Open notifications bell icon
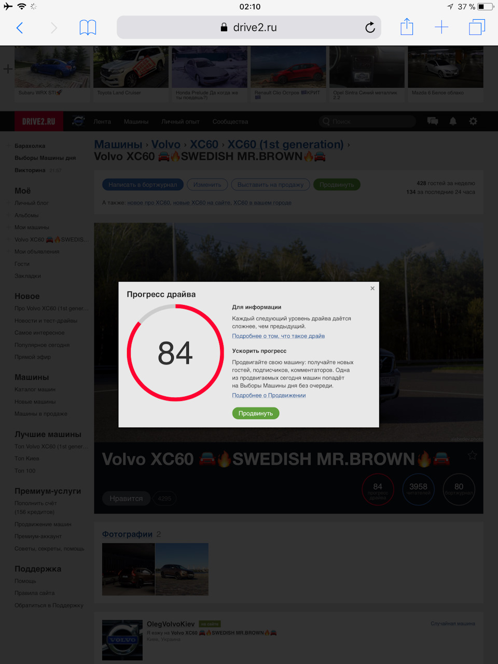 coord(453,121)
